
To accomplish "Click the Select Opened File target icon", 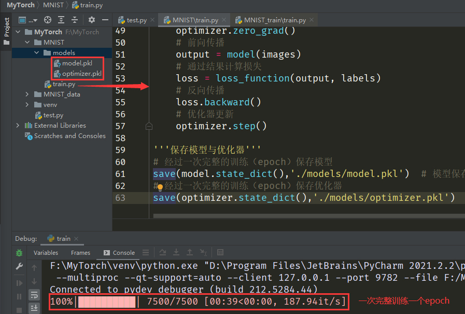I will [x=48, y=20].
